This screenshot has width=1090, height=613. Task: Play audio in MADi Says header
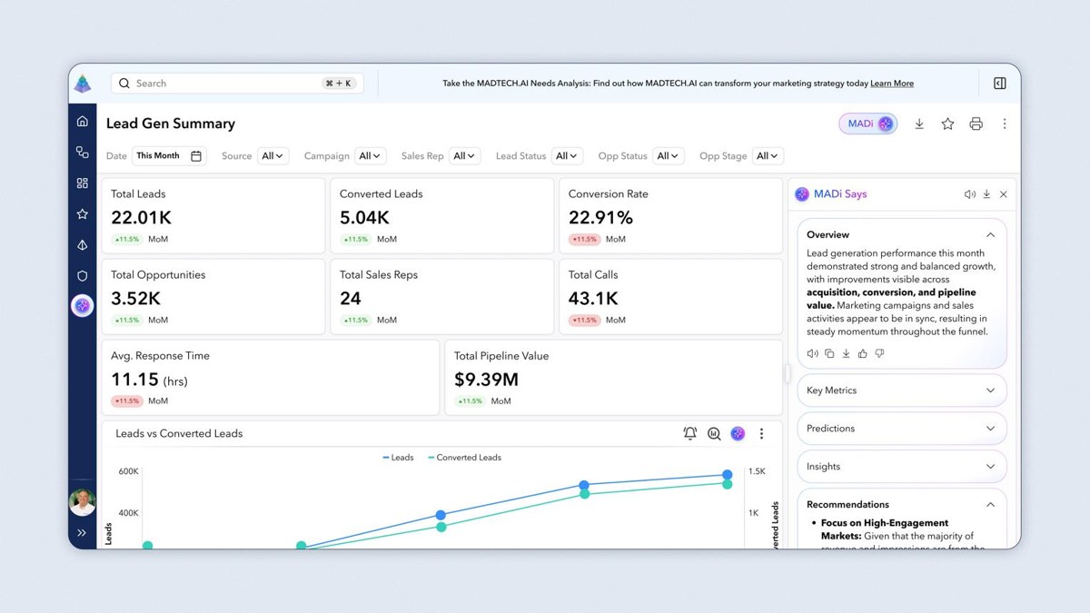tap(969, 194)
